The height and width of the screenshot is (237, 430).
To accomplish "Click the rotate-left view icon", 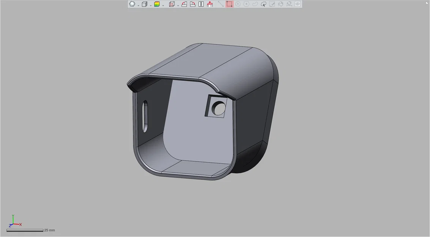I will [x=184, y=4].
